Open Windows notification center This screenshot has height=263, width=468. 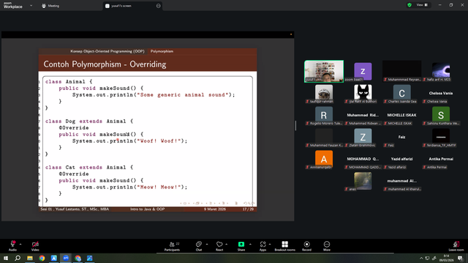click(460, 258)
